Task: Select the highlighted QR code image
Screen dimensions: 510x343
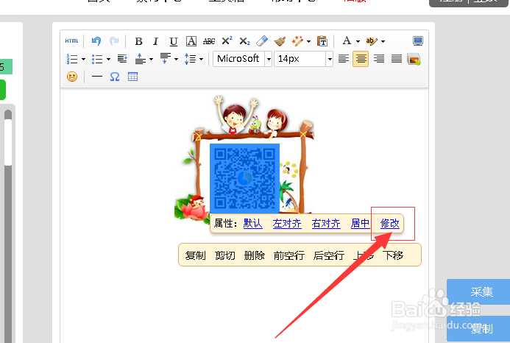Action: 244,178
